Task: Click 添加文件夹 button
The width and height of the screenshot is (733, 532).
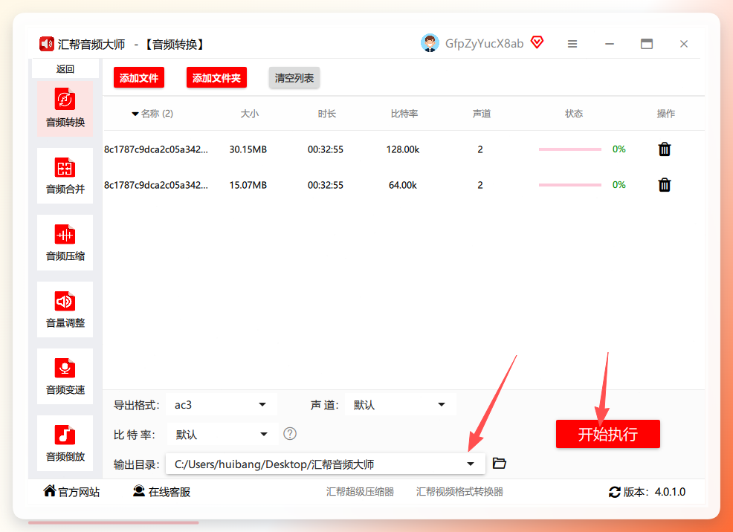Action: tap(216, 77)
